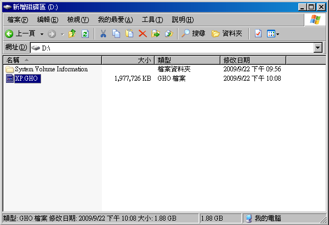Open the 檢視(V) menu
This screenshot has width=329, height=225.
pos(78,20)
